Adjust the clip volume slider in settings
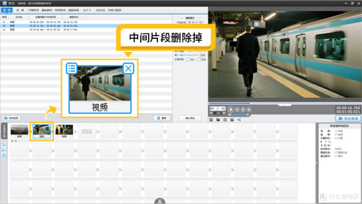The image size is (362, 204). pyautogui.click(x=189, y=55)
